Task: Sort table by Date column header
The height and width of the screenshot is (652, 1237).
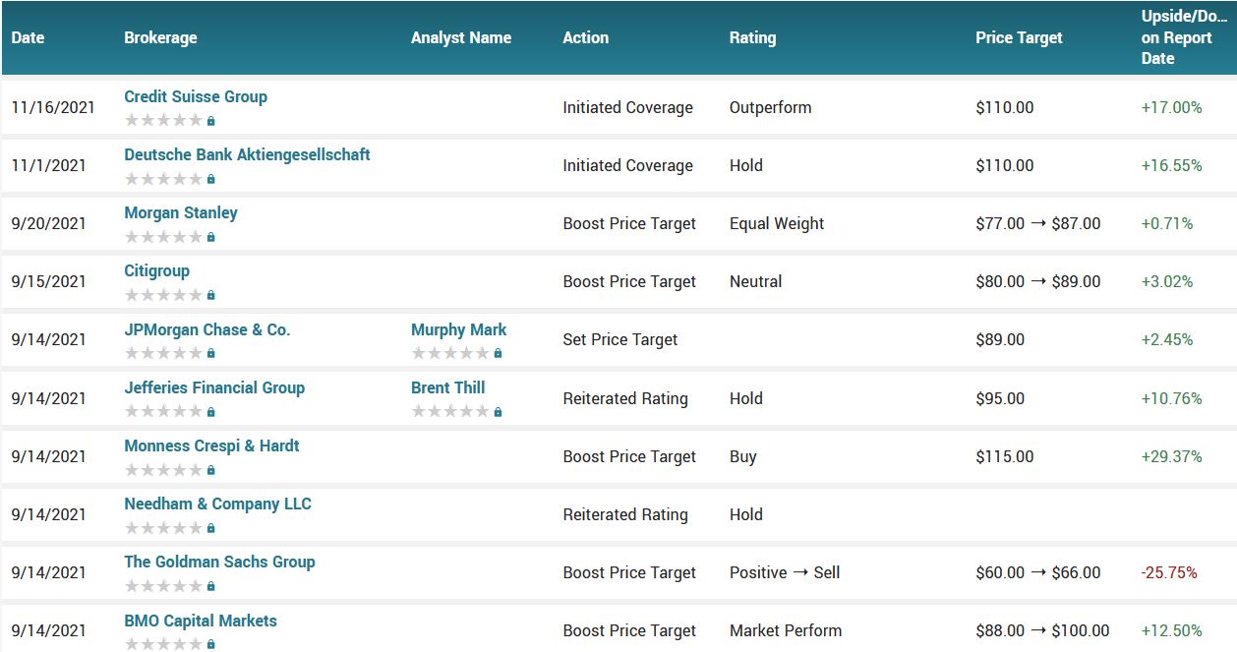Action: click(x=28, y=38)
